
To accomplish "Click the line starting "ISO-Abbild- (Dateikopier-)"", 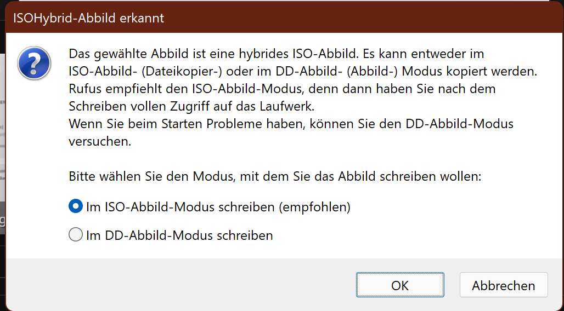I will click(x=302, y=72).
